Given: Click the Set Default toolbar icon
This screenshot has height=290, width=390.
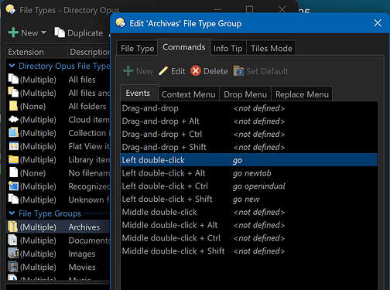Looking at the screenshot, I should [238, 71].
